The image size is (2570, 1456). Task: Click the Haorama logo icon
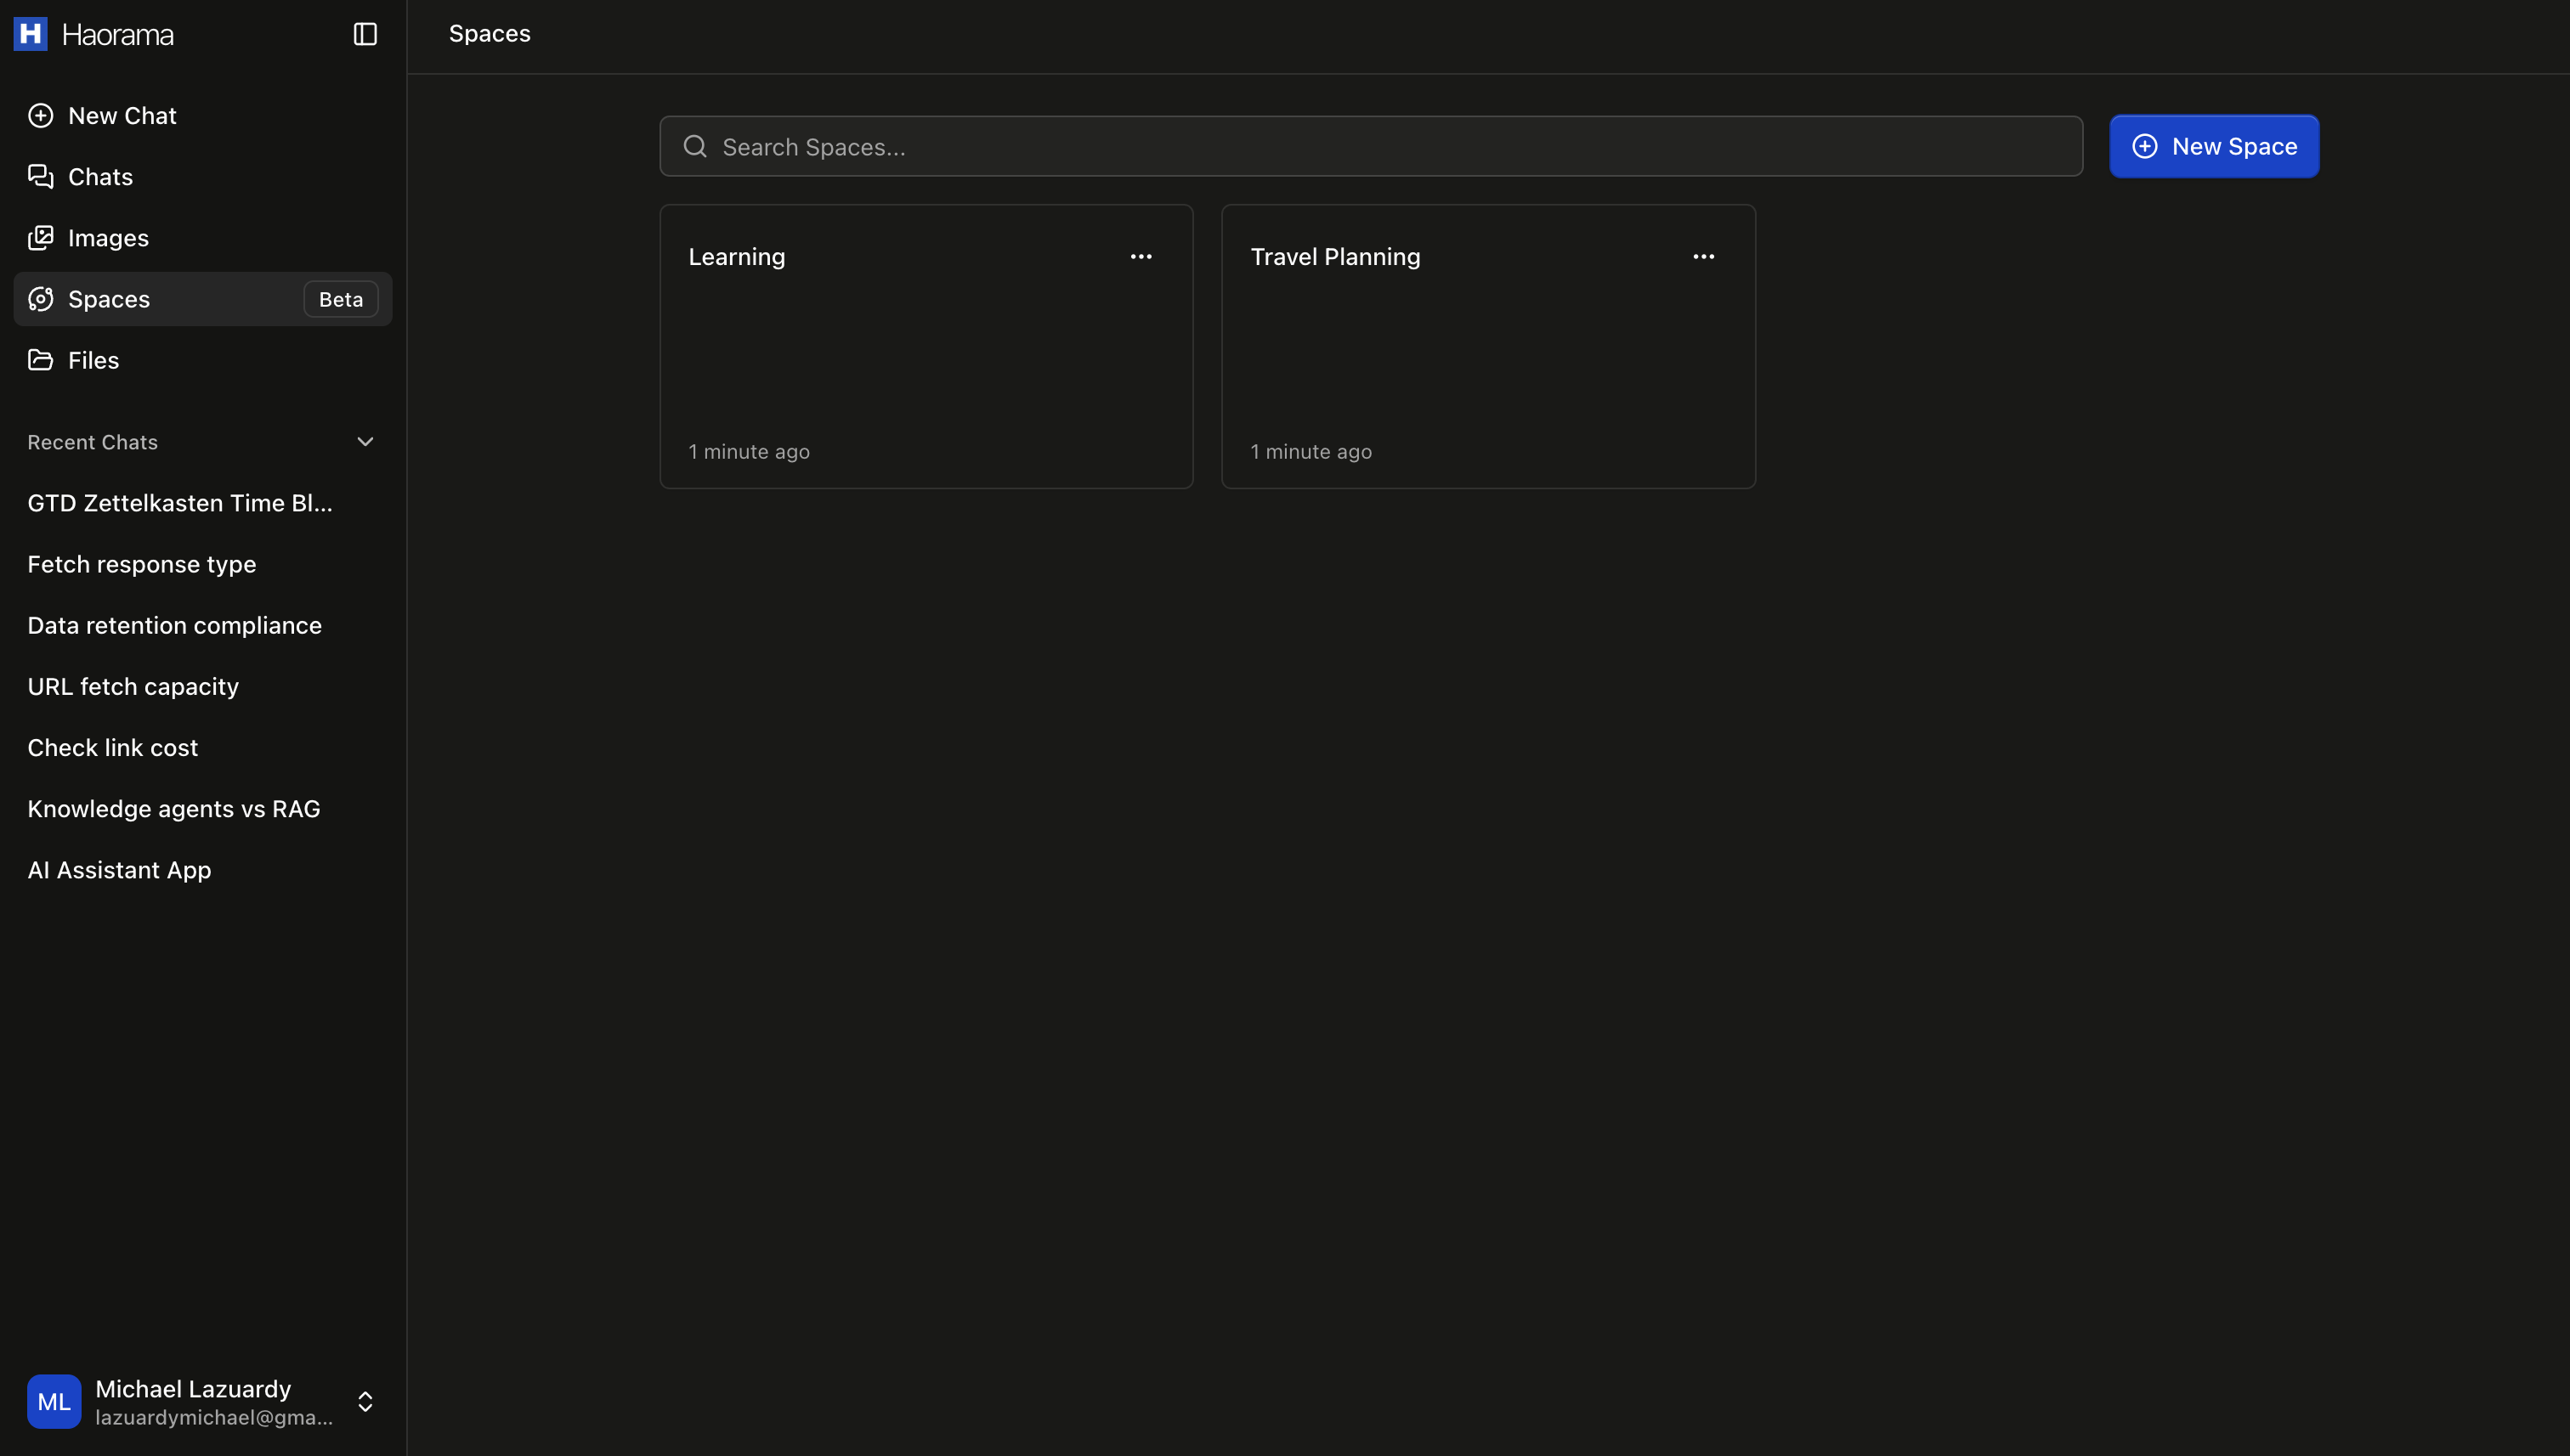click(x=30, y=33)
